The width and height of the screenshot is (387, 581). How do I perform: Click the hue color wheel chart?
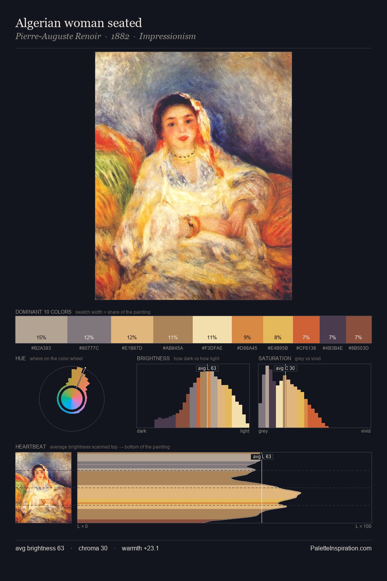(x=72, y=399)
